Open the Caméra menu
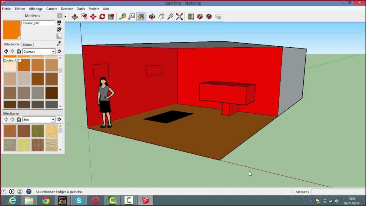 (52, 9)
